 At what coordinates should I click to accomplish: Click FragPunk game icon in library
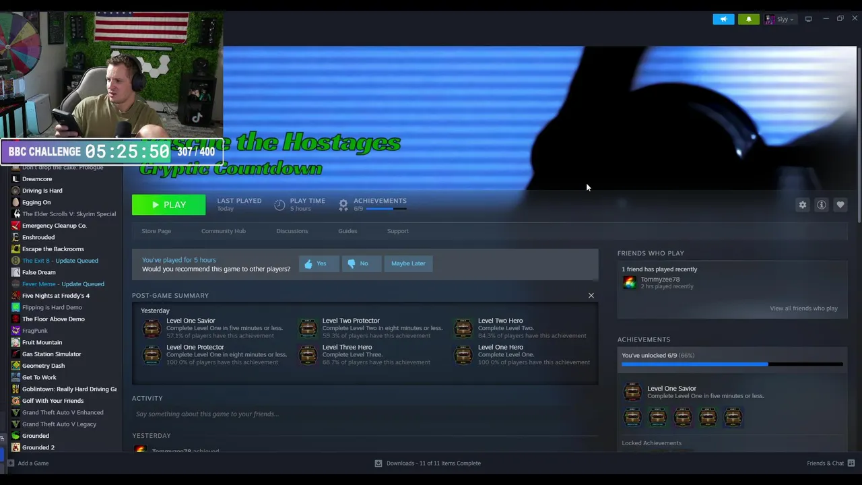coord(15,331)
